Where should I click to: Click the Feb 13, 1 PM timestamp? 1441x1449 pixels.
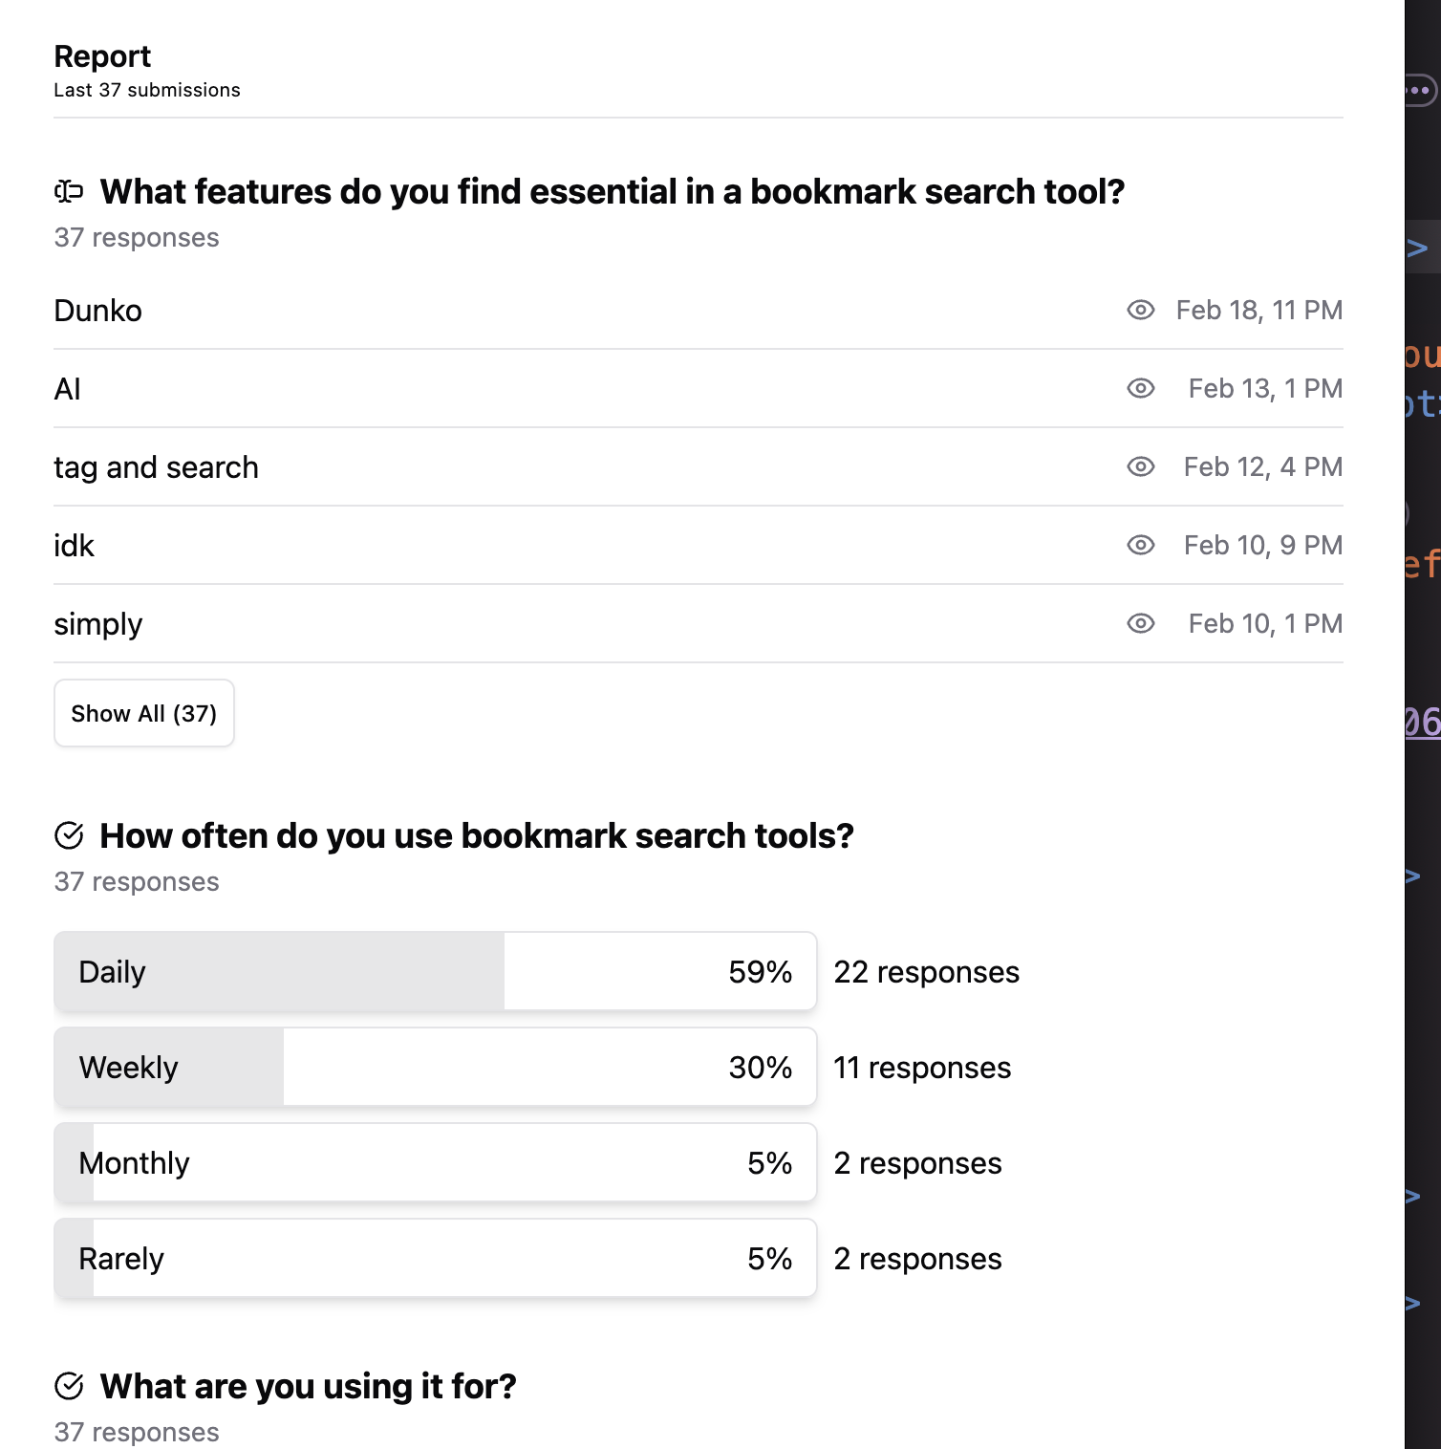click(1264, 388)
